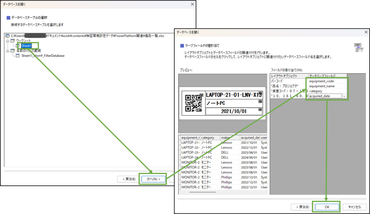Click the 名前の付いた範囲 folder icon
This screenshot has height=214, width=370.
(12, 50)
